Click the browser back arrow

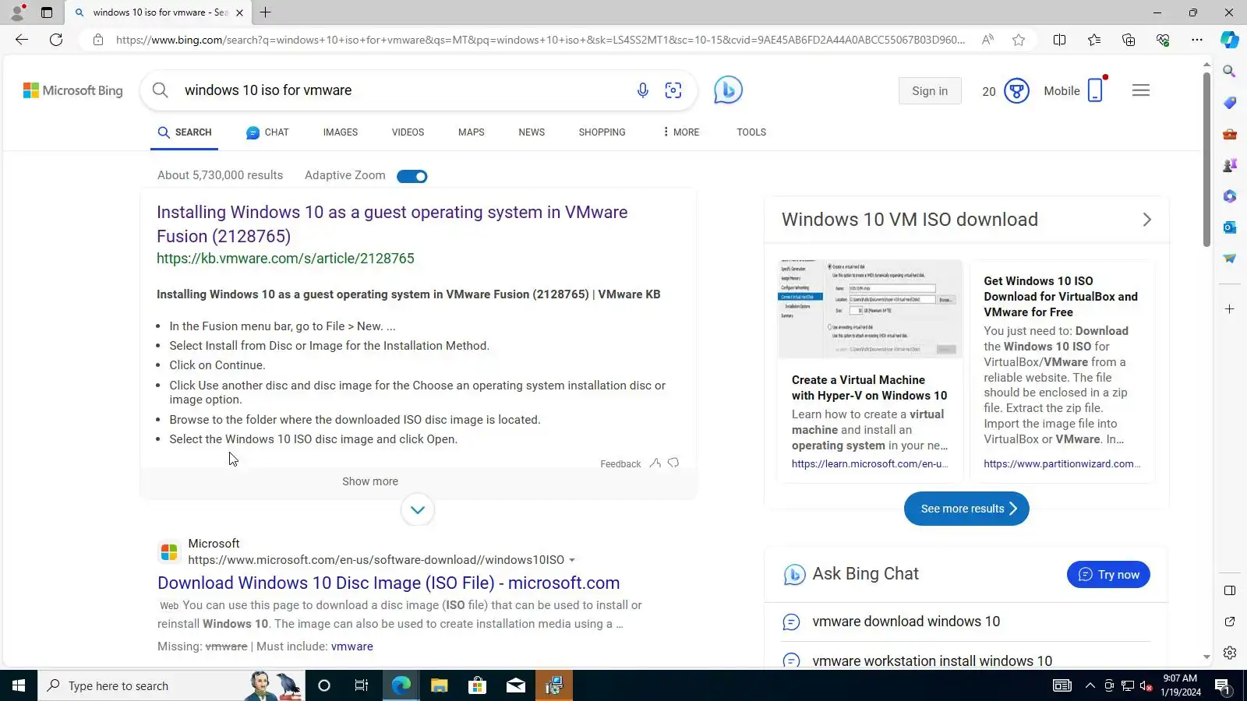[22, 40]
